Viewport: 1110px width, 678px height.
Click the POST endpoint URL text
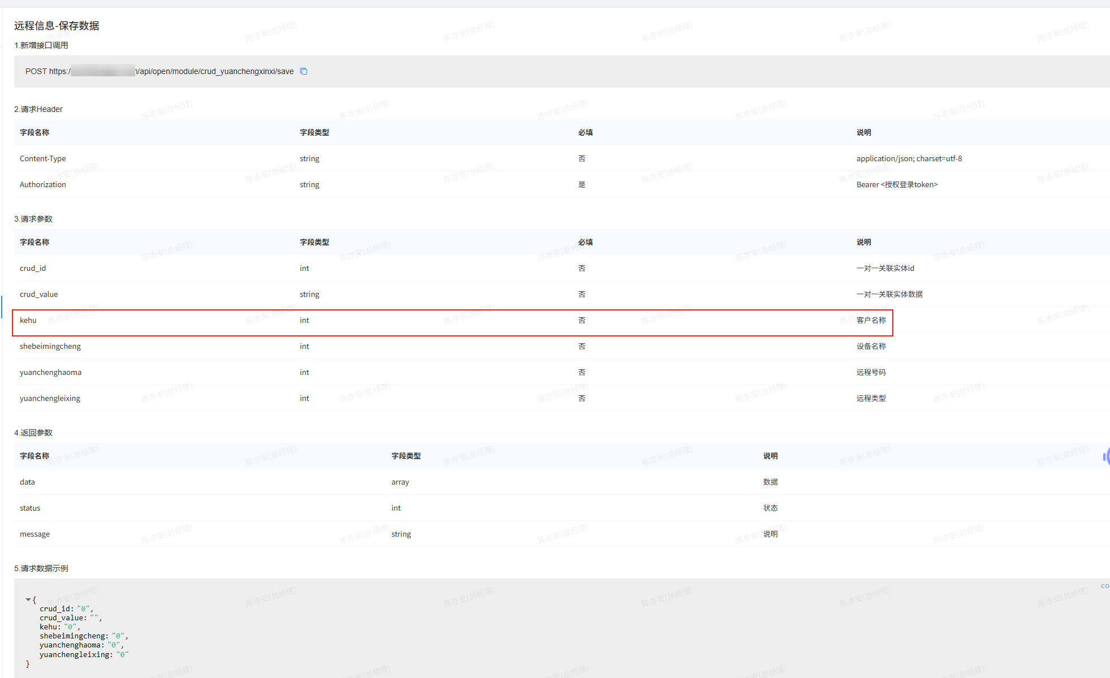tap(215, 71)
